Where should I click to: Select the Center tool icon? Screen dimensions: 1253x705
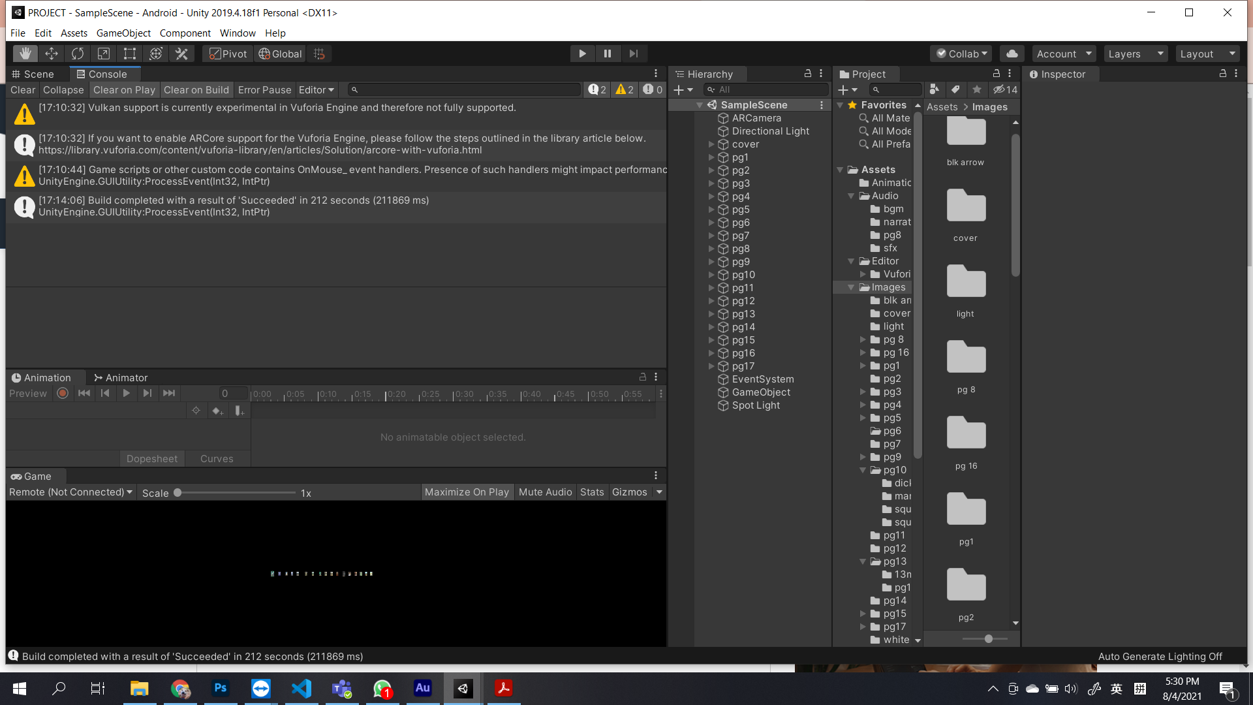(227, 54)
